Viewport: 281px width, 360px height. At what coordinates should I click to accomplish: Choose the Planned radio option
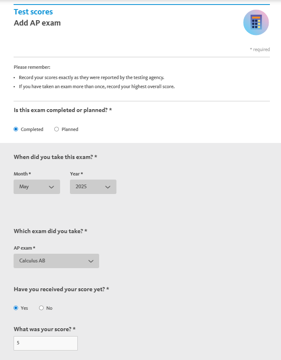[56, 129]
